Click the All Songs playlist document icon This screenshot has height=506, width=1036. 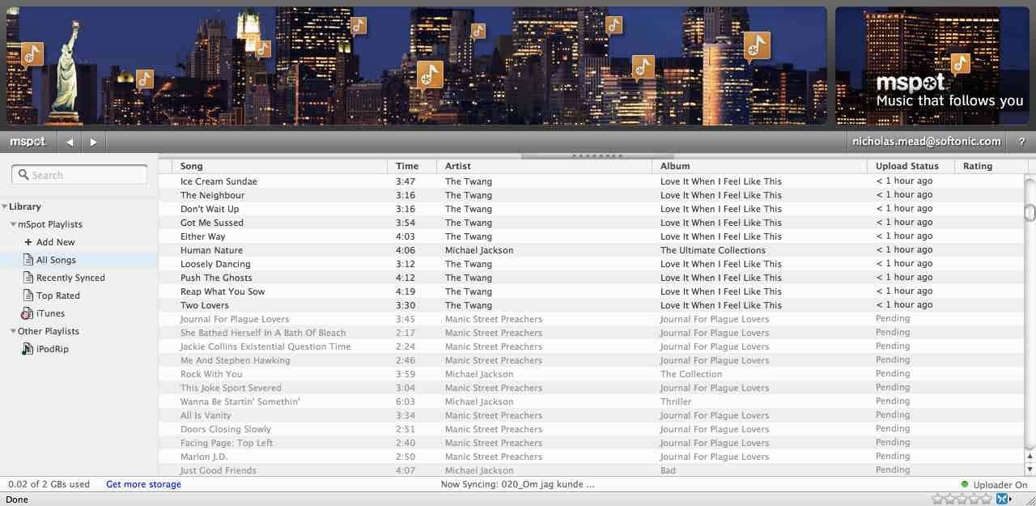click(28, 260)
